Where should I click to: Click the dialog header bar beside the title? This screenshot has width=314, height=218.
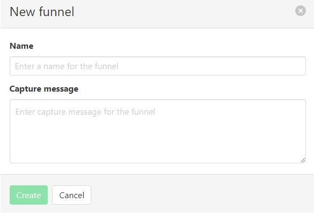tap(180, 12)
